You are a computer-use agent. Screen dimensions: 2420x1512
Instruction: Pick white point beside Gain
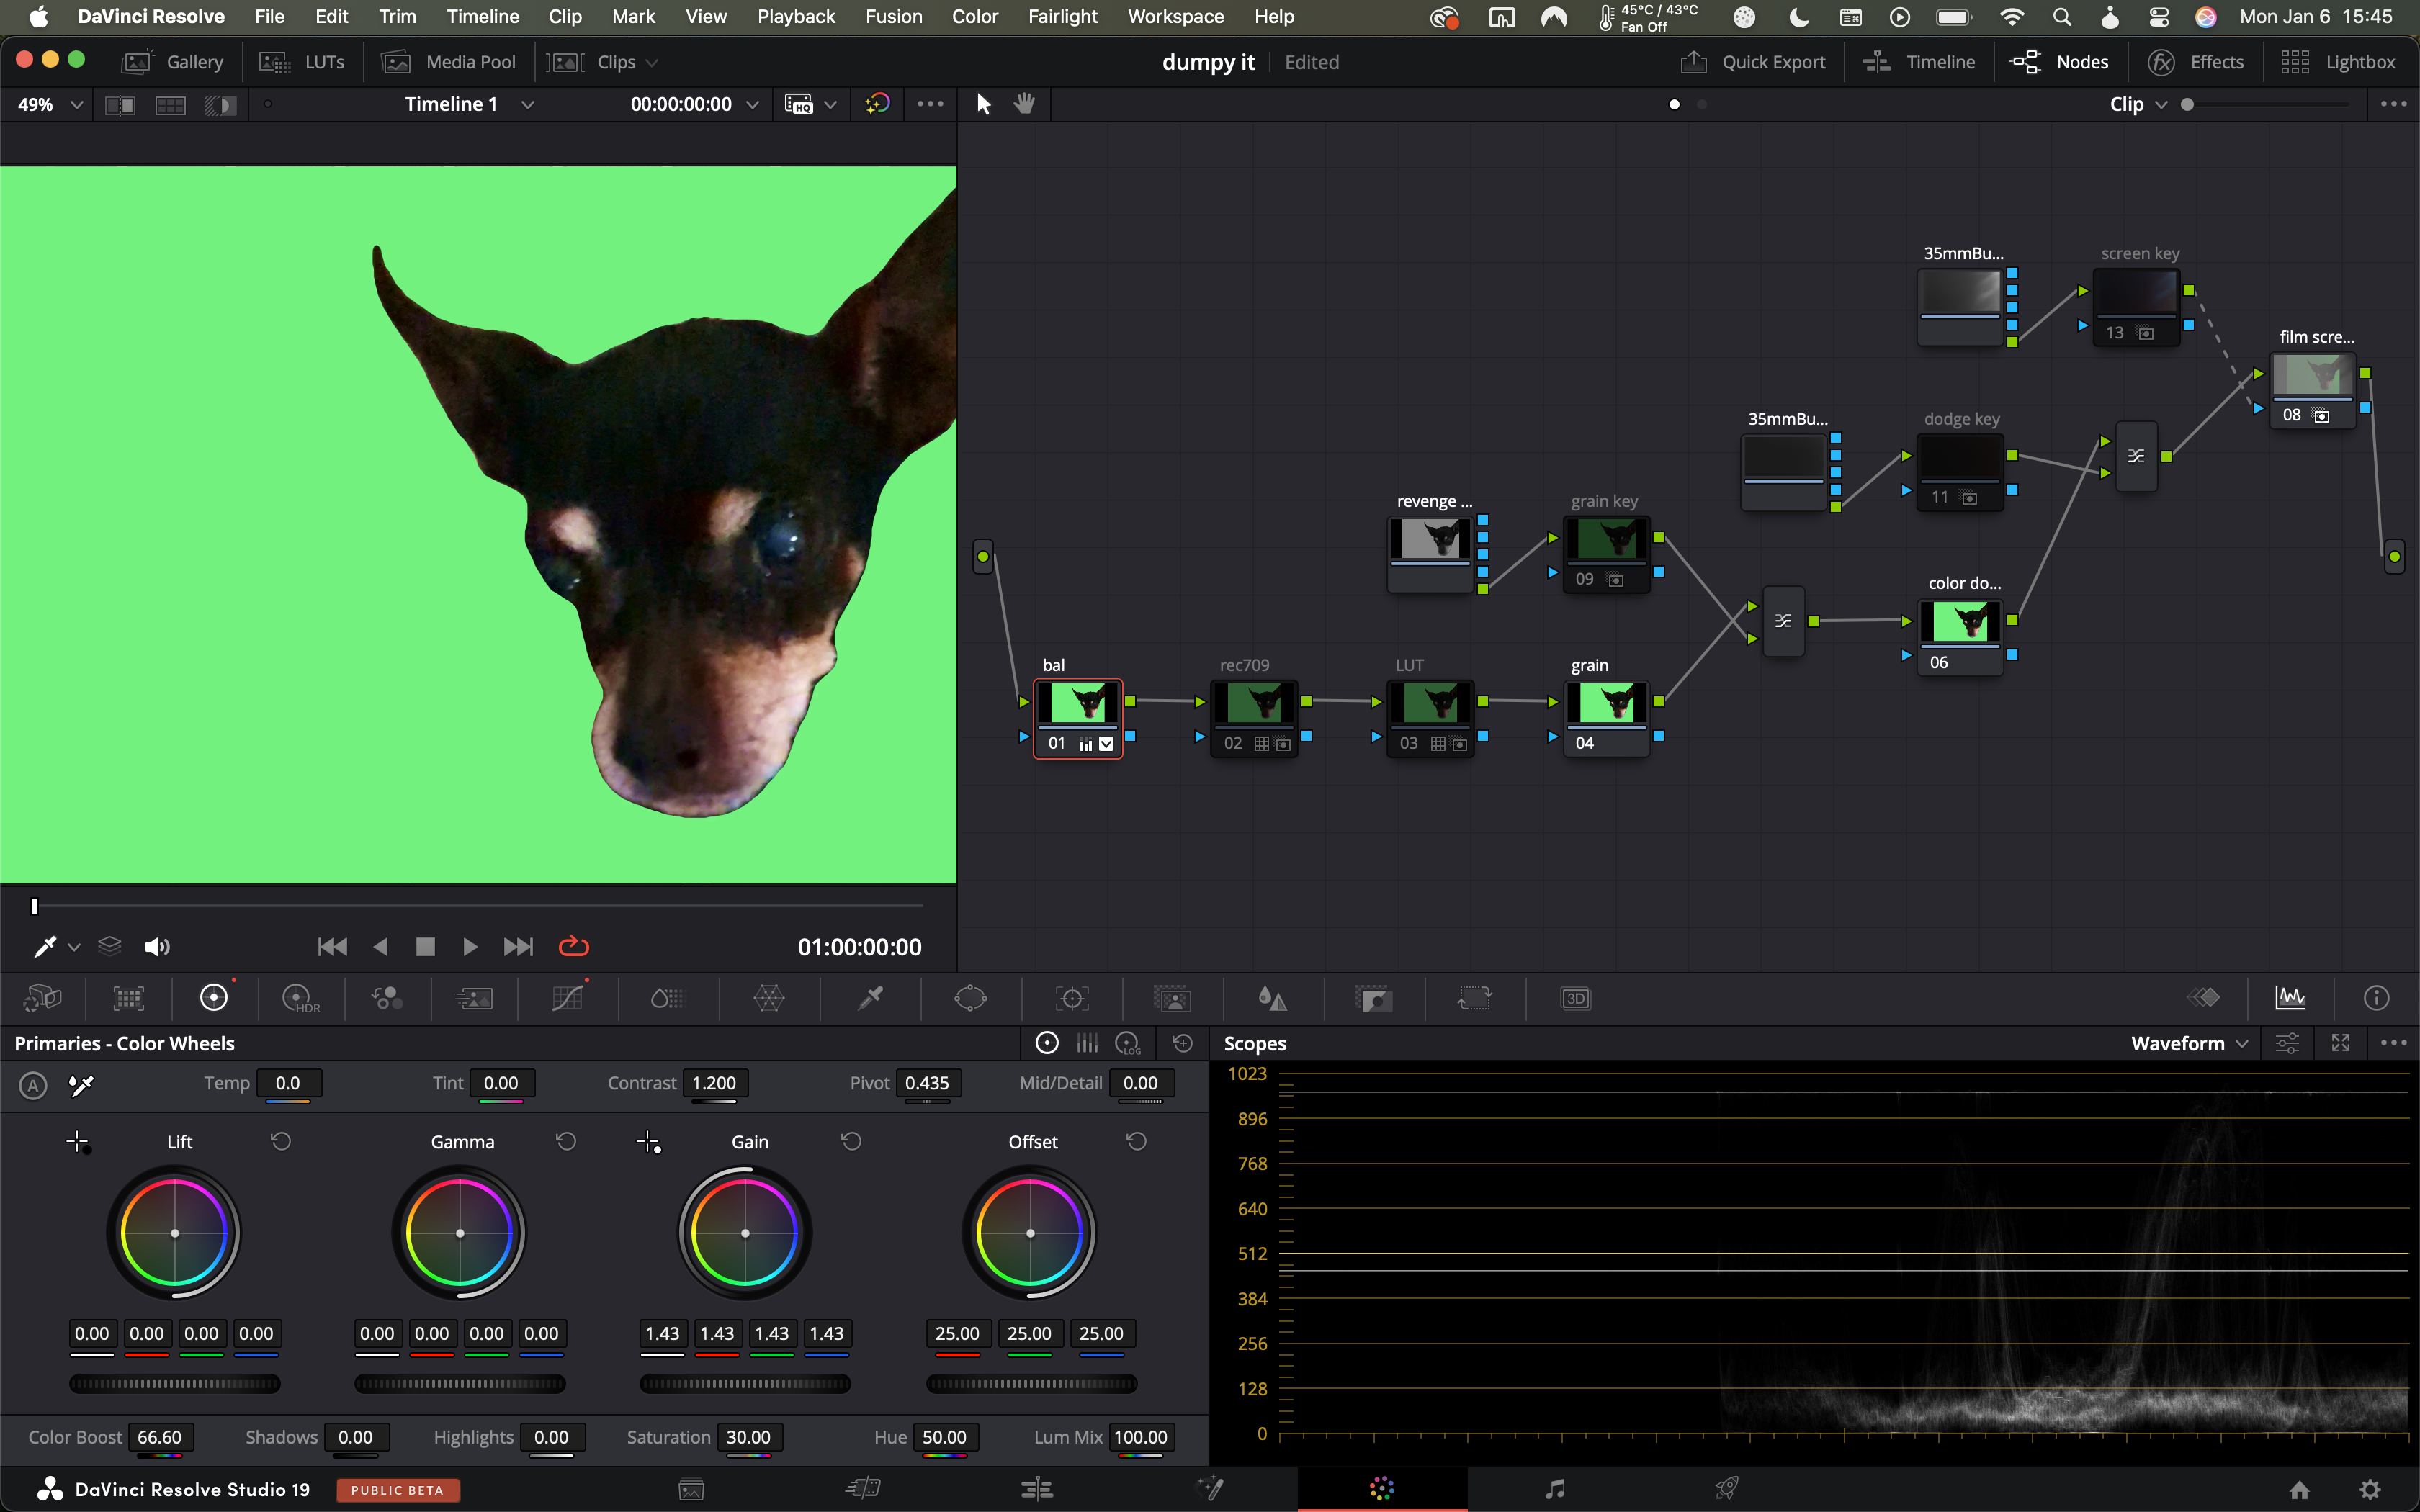[649, 1142]
